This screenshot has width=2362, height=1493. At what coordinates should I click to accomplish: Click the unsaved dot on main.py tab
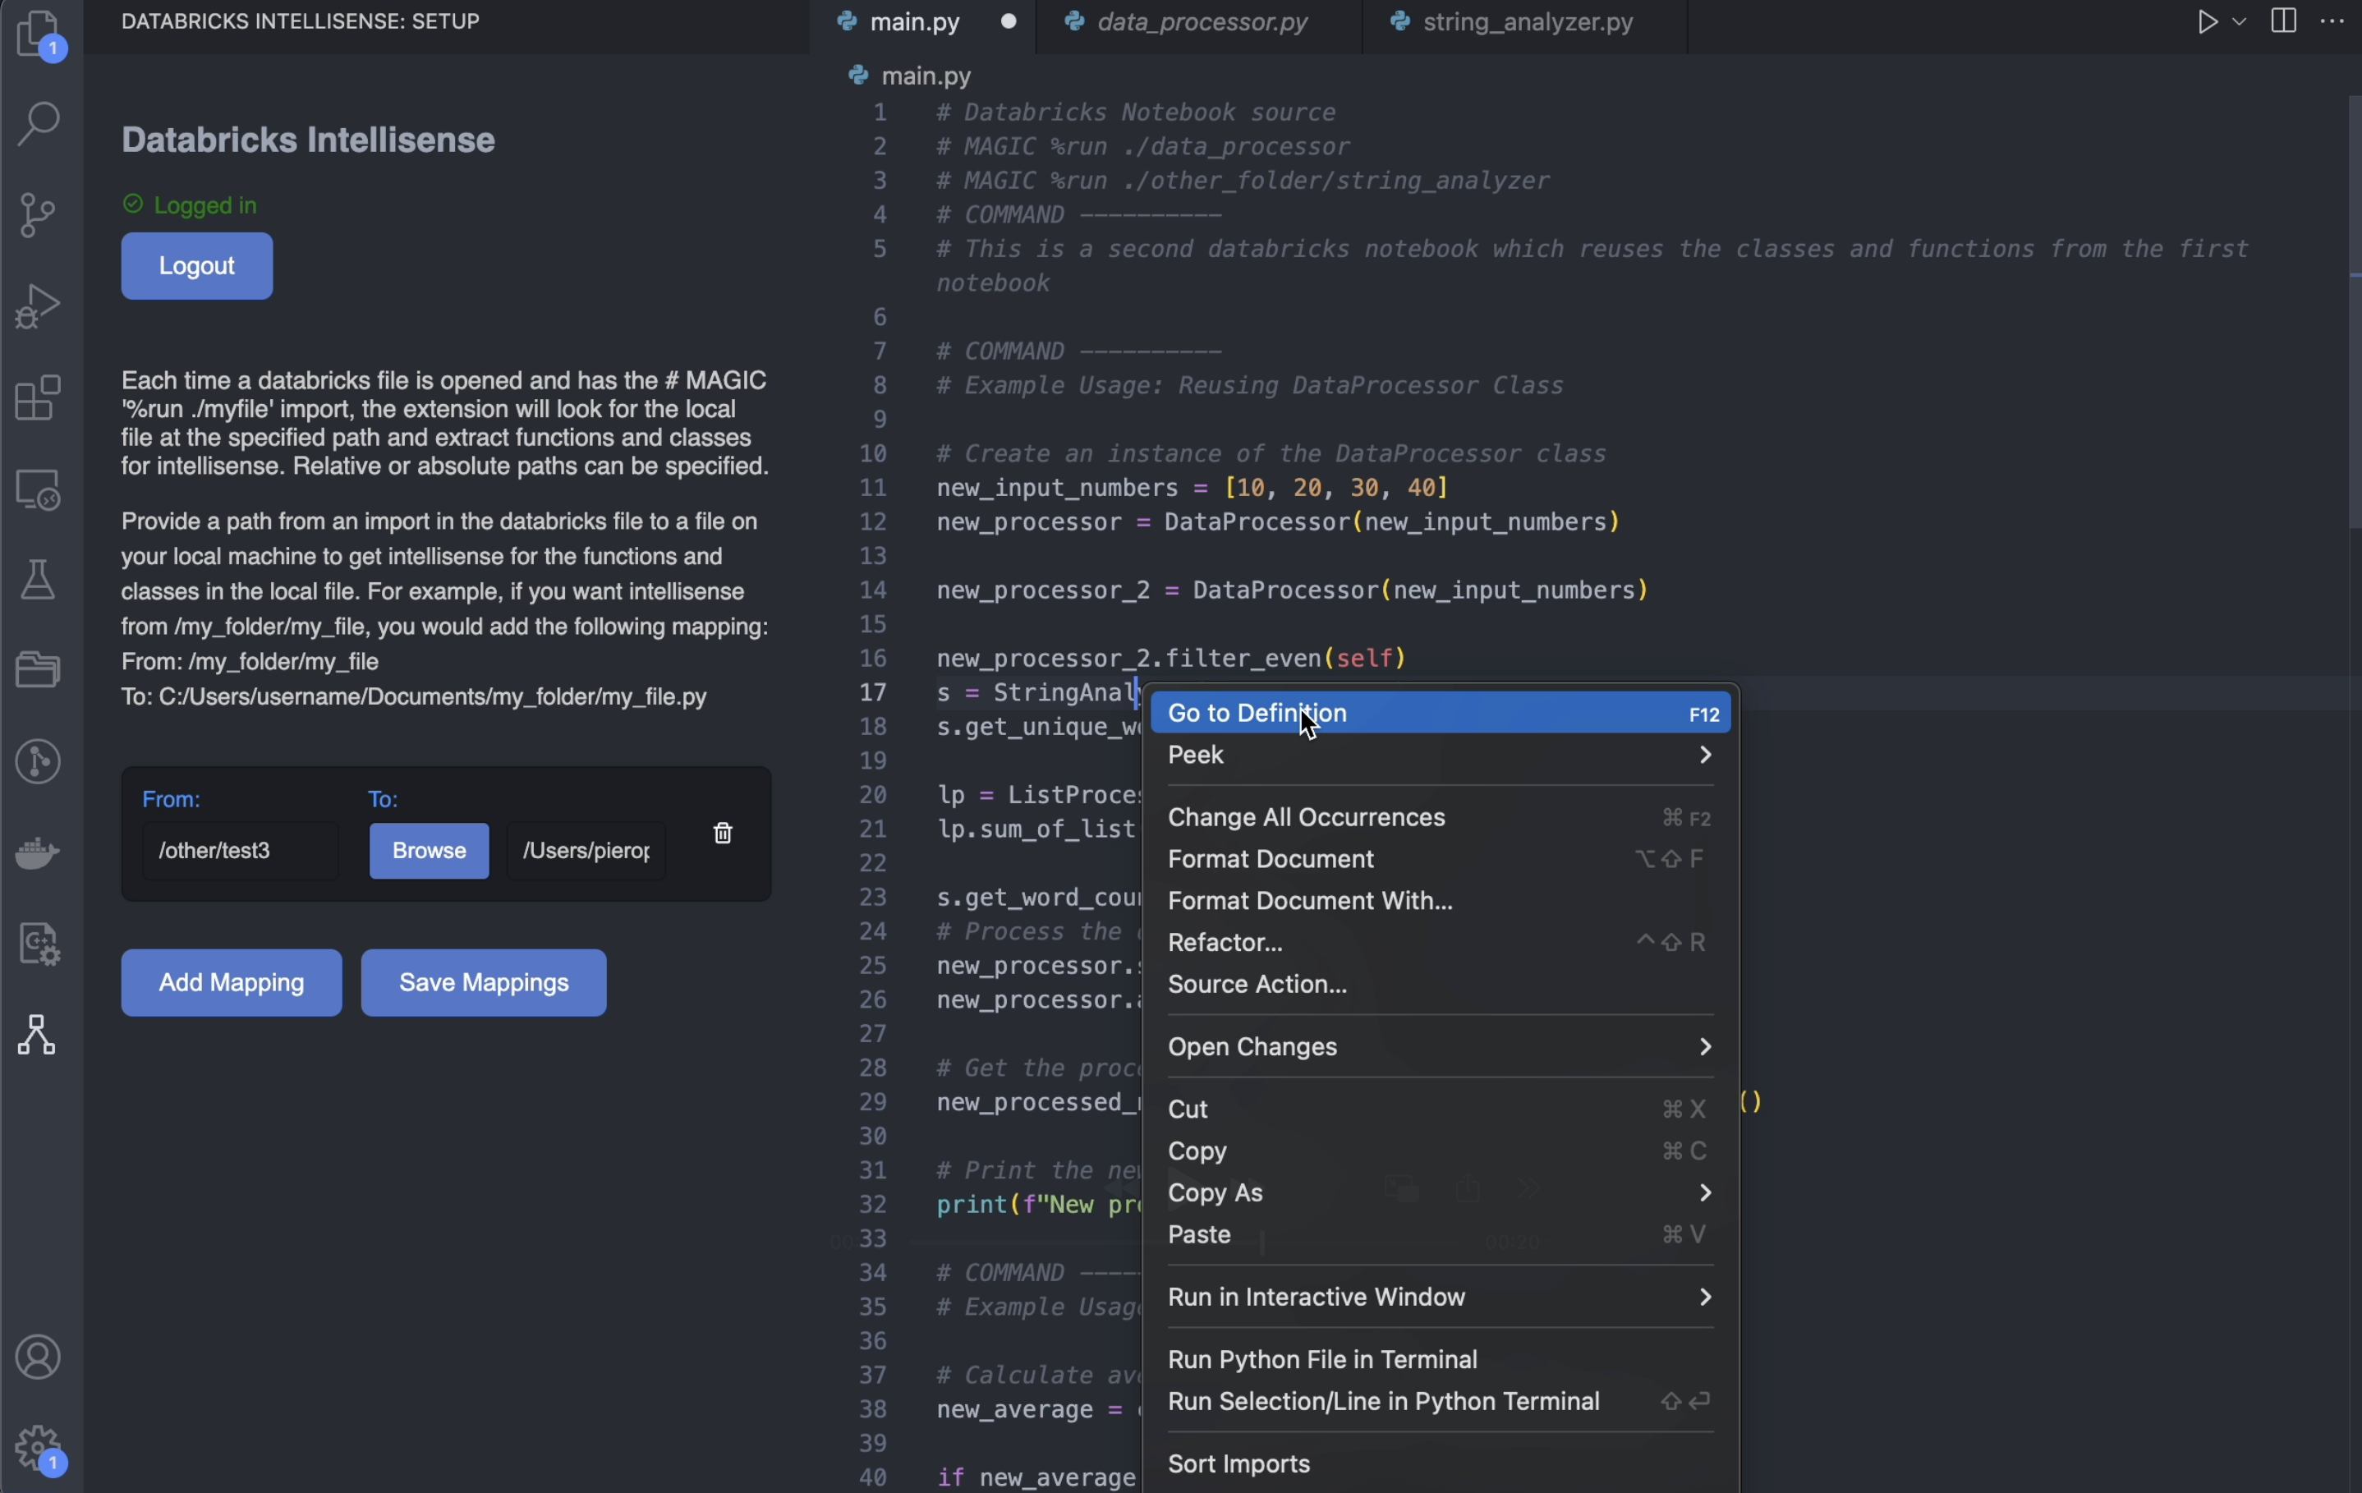(1009, 21)
